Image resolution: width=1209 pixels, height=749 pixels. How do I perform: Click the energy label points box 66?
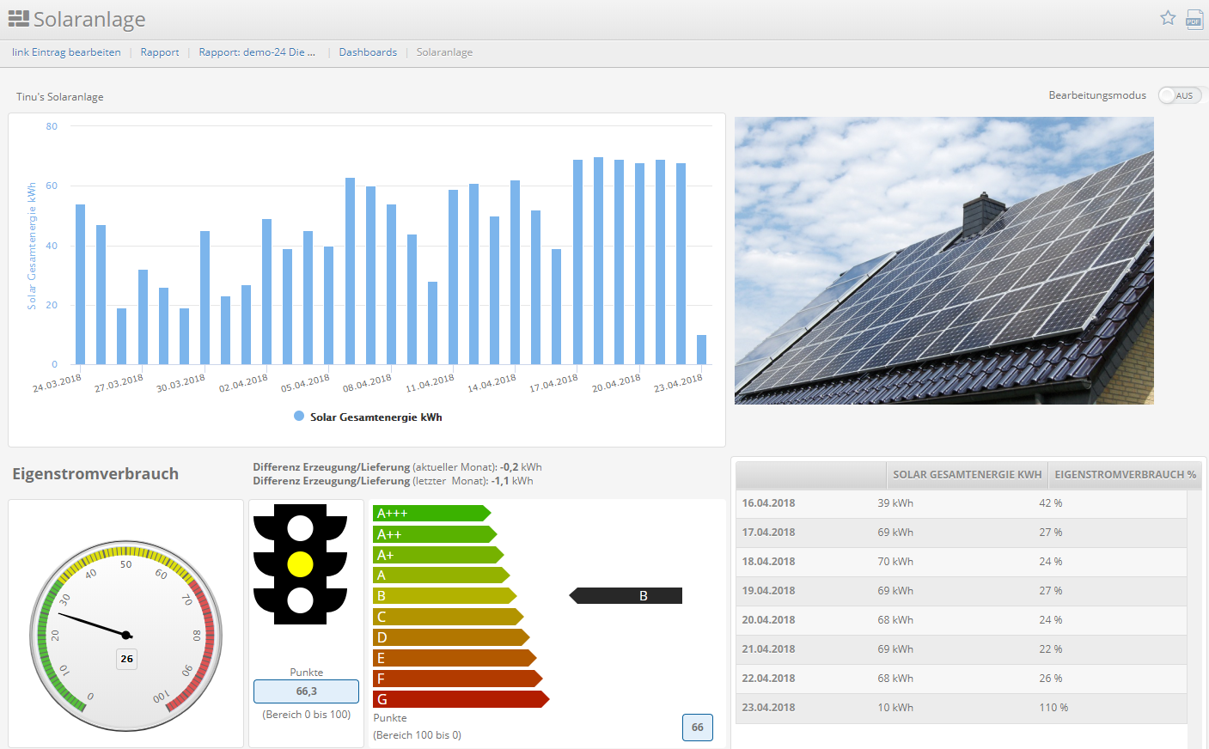point(697,728)
